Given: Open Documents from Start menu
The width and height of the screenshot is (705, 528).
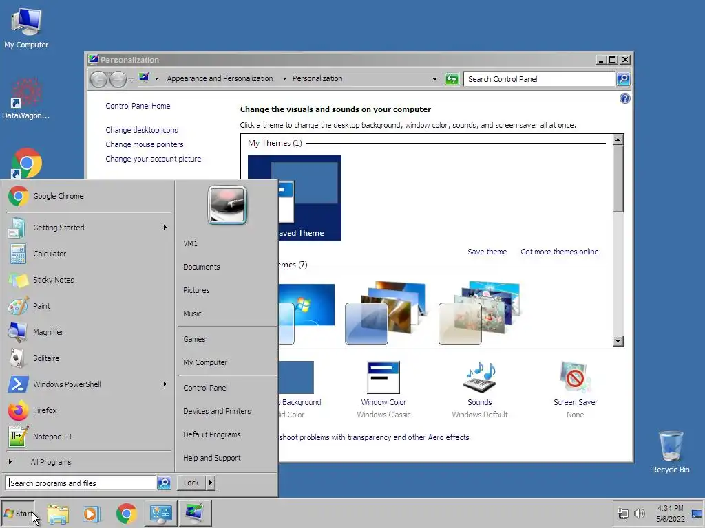Looking at the screenshot, I should coord(202,267).
